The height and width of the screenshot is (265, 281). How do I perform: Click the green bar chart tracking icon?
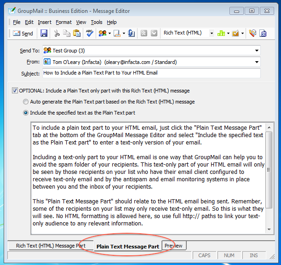click(x=221, y=33)
